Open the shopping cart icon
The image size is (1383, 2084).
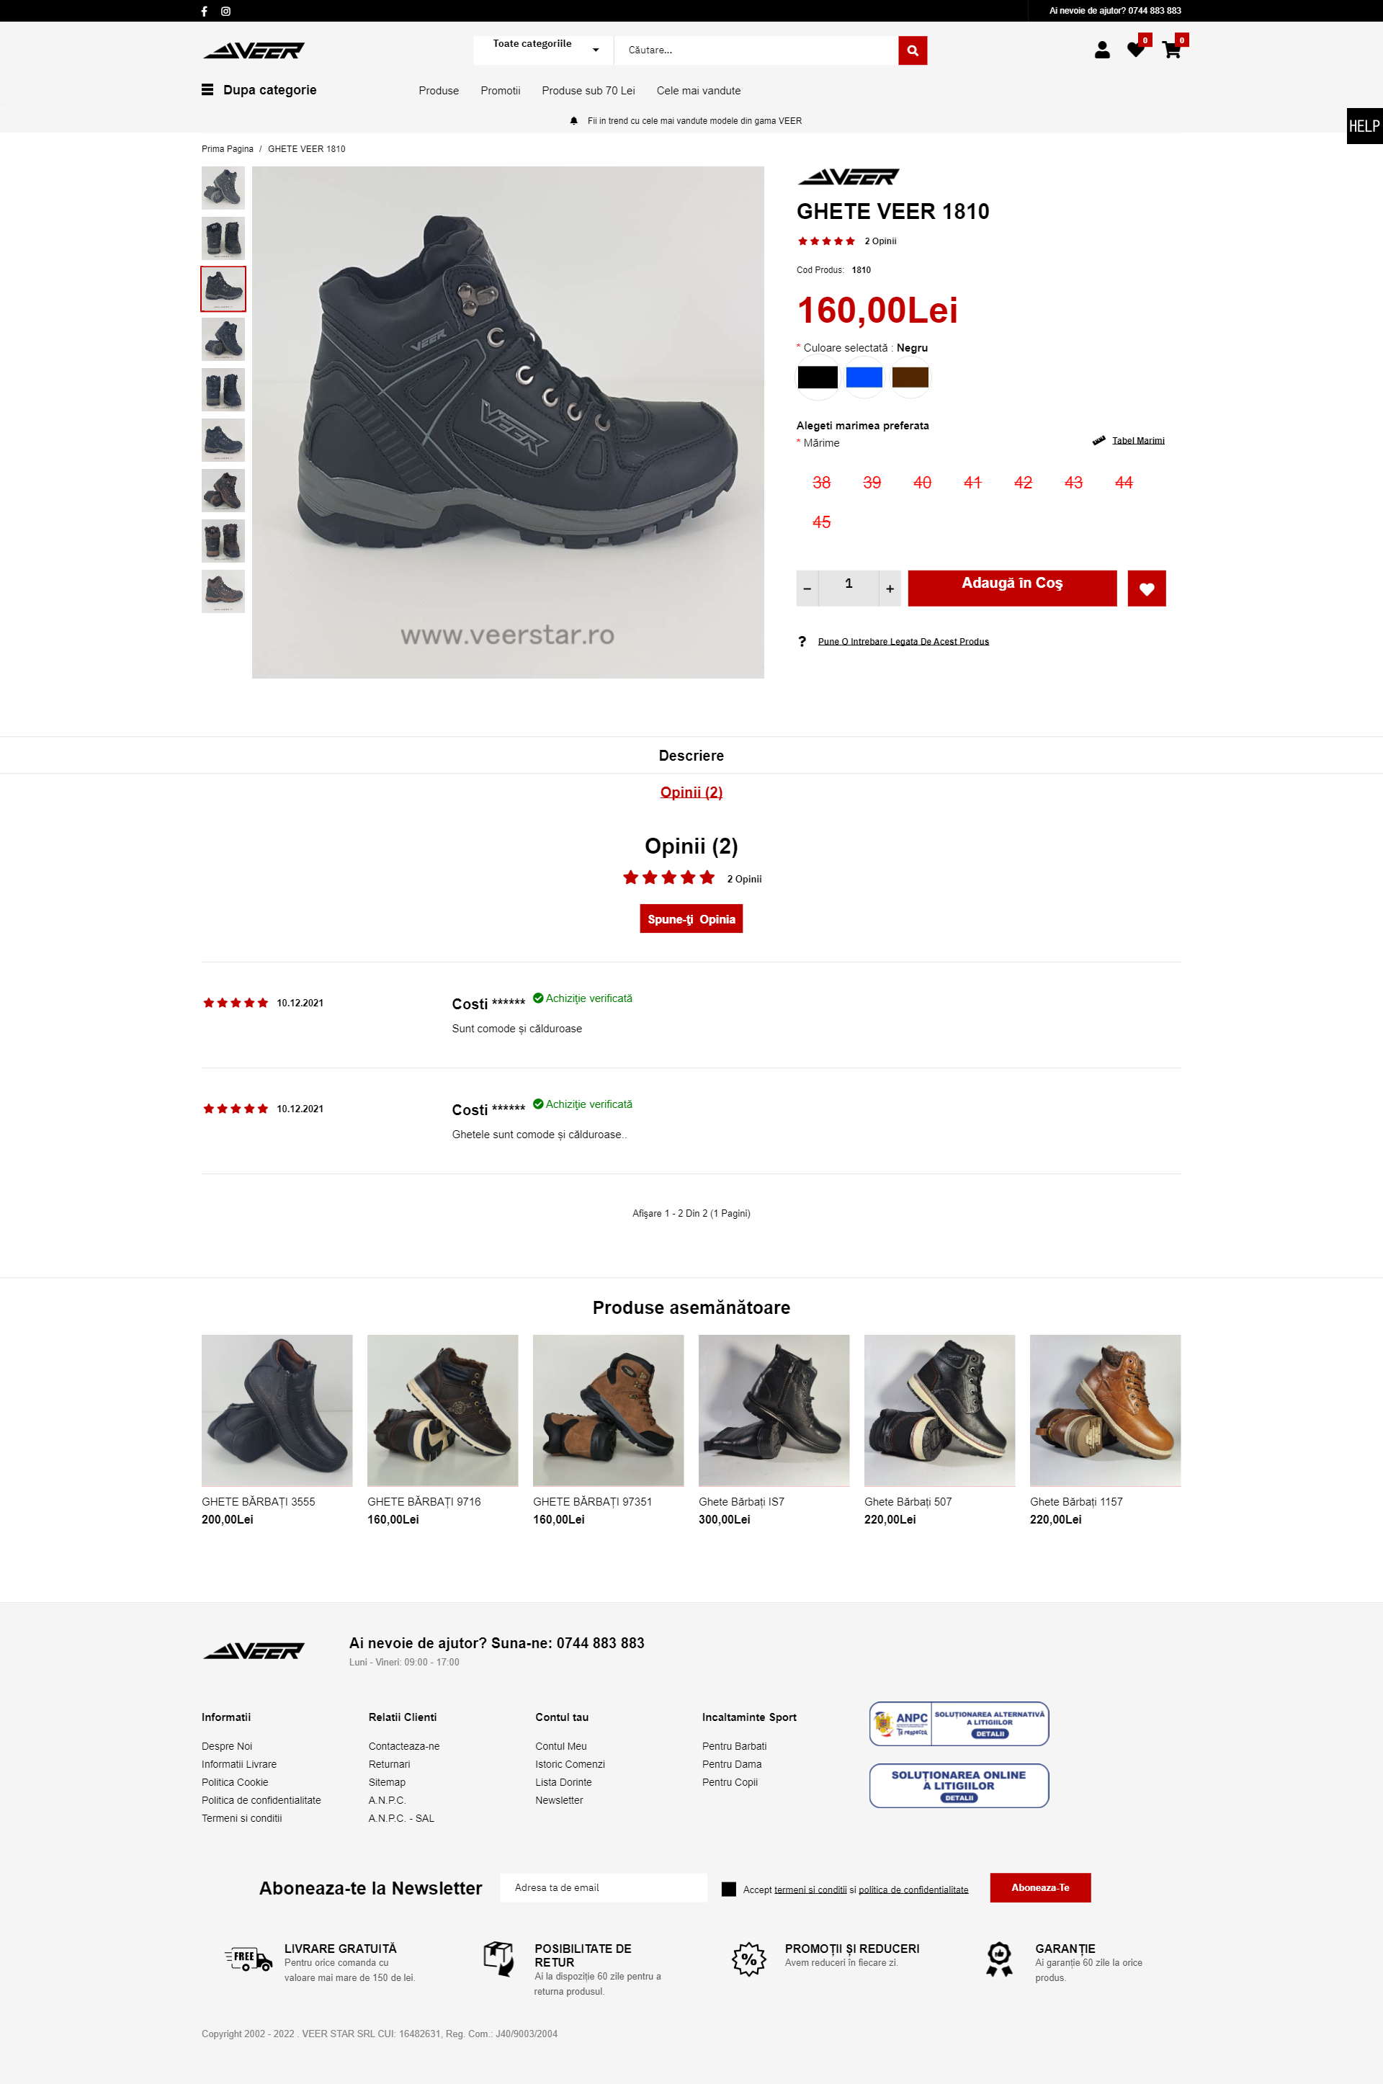pyautogui.click(x=1171, y=50)
